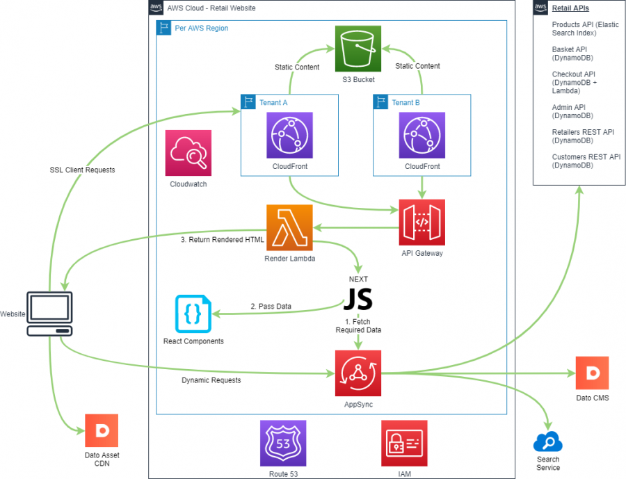
Task: Select the S3 Bucket icon
Action: coord(358,49)
